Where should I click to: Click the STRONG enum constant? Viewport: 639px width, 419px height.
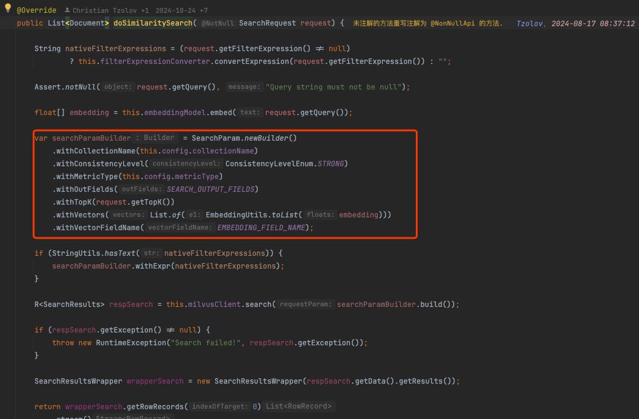tap(330, 164)
